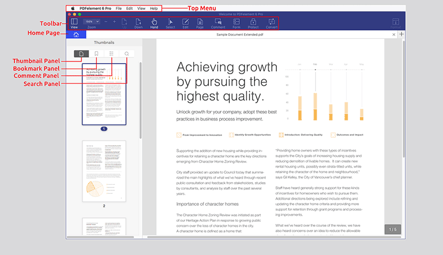This screenshot has width=443, height=255.
Task: Click the 1 / 5 page indicator
Action: pyautogui.click(x=393, y=230)
